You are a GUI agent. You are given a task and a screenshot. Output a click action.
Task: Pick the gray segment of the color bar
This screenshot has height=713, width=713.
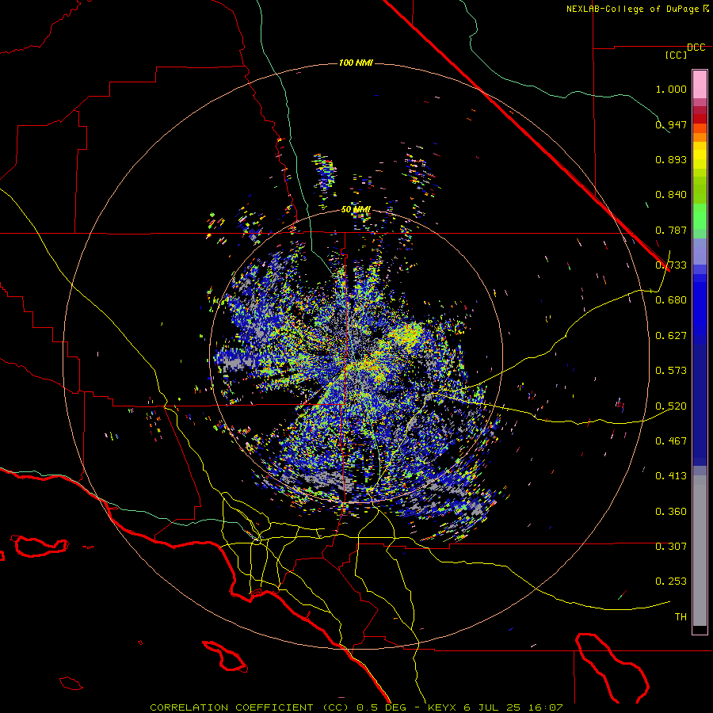pyautogui.click(x=700, y=551)
